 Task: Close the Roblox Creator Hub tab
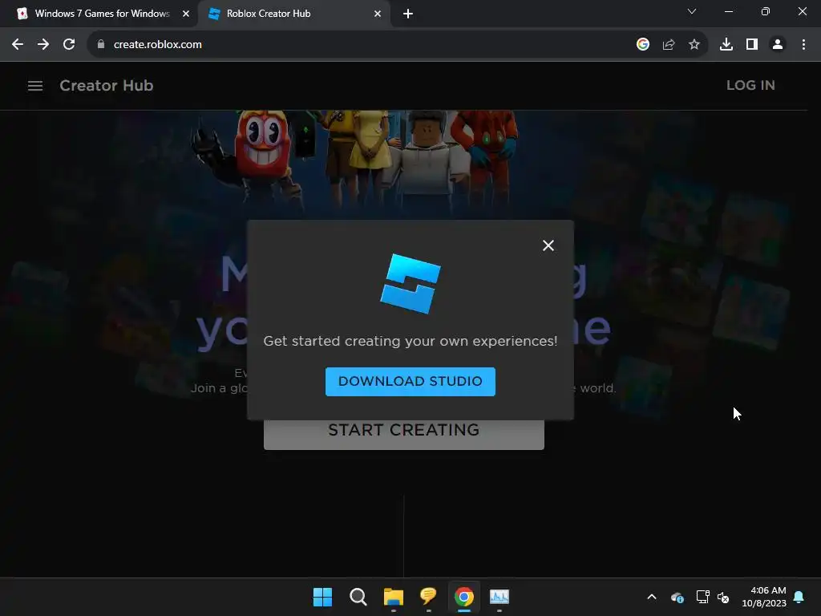point(378,14)
